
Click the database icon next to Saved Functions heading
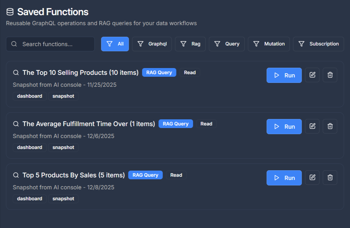(10, 12)
